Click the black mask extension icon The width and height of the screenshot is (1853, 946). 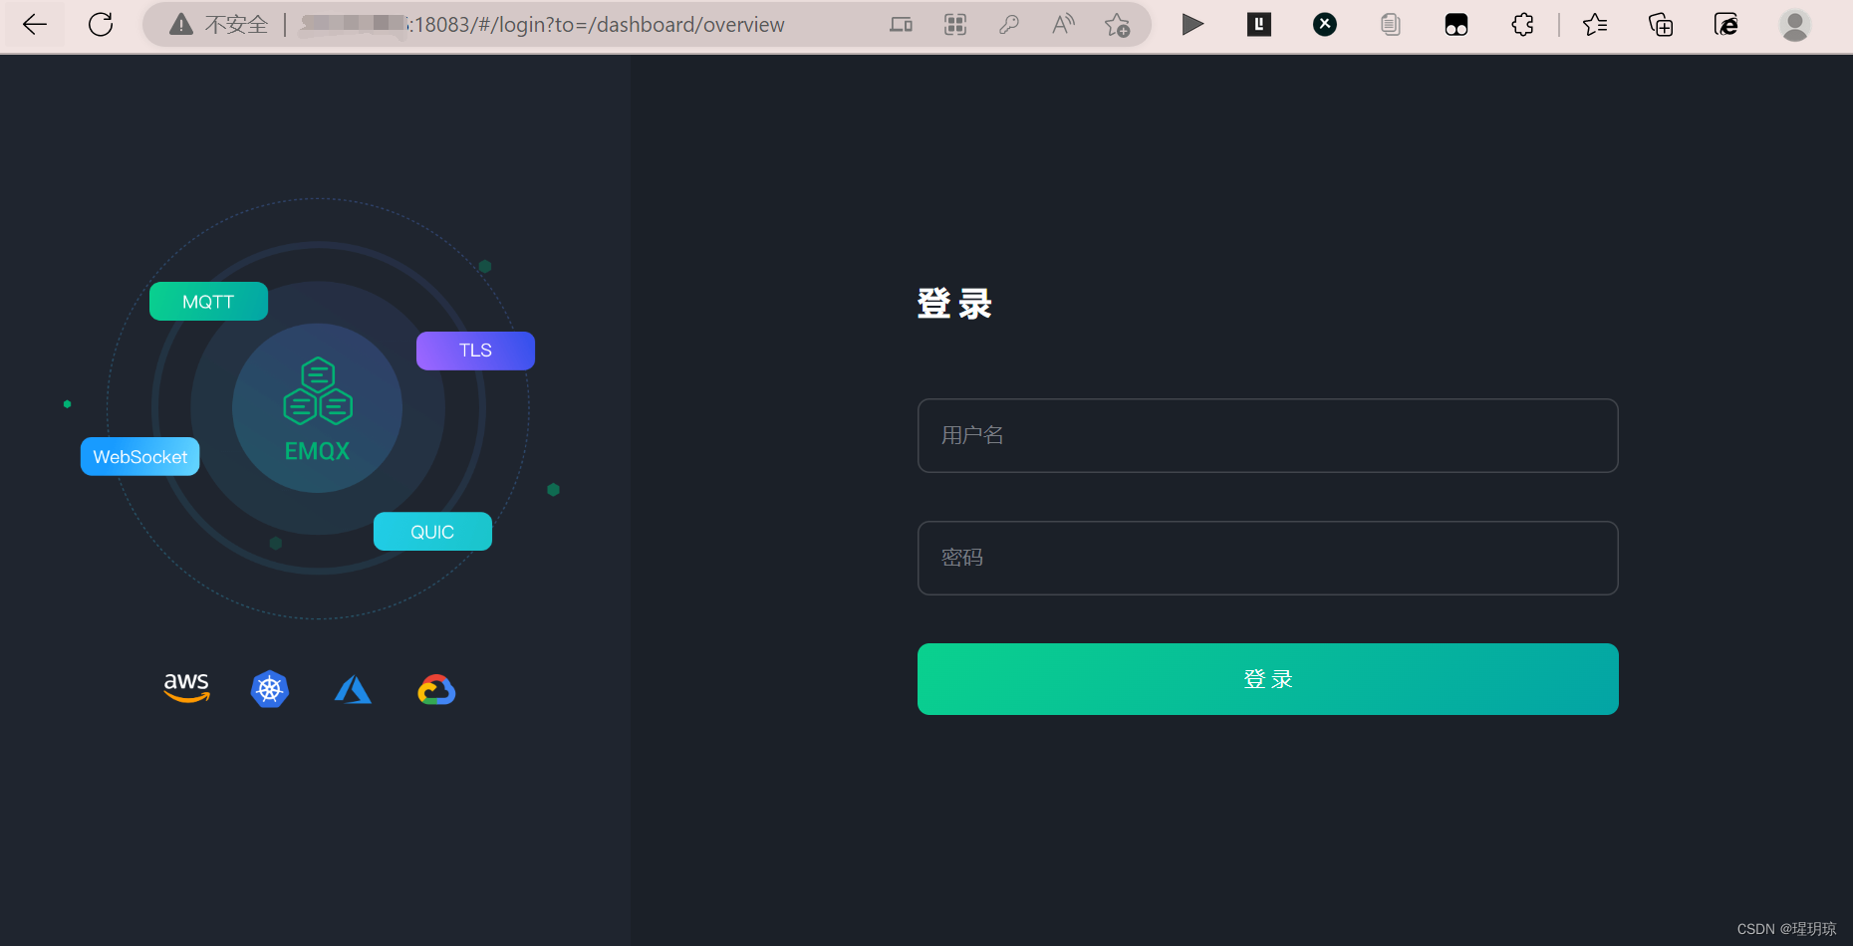tap(1456, 25)
